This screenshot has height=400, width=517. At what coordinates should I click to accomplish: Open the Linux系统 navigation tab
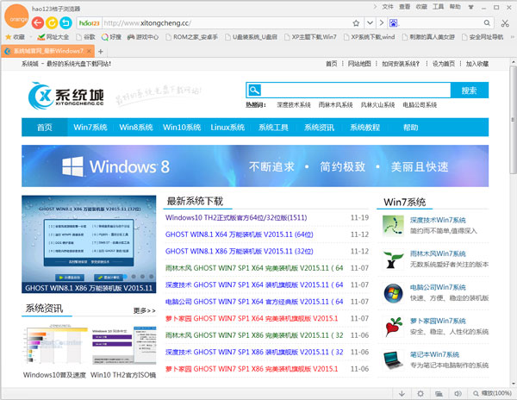(227, 128)
